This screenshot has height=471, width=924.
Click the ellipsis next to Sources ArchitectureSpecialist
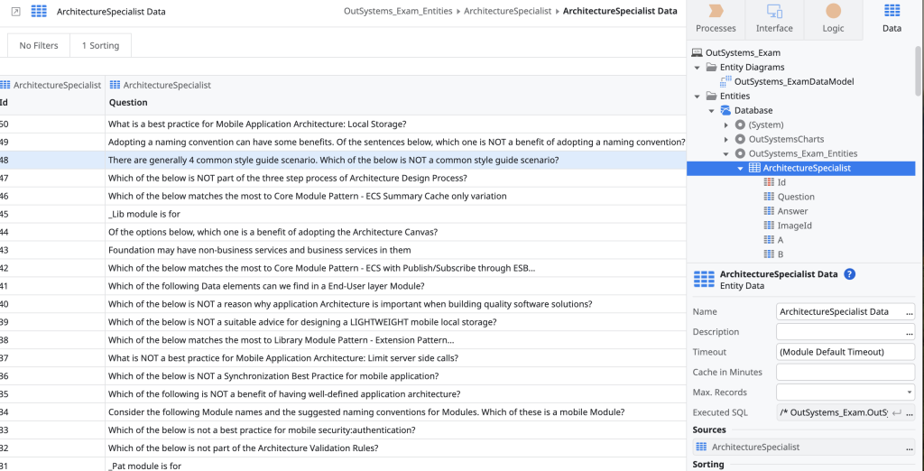tap(909, 448)
